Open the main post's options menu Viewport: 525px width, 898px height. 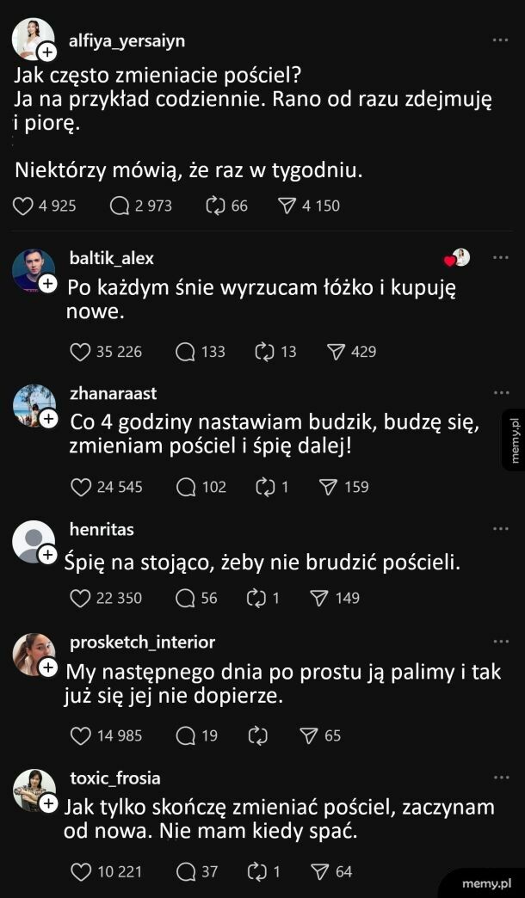497,38
